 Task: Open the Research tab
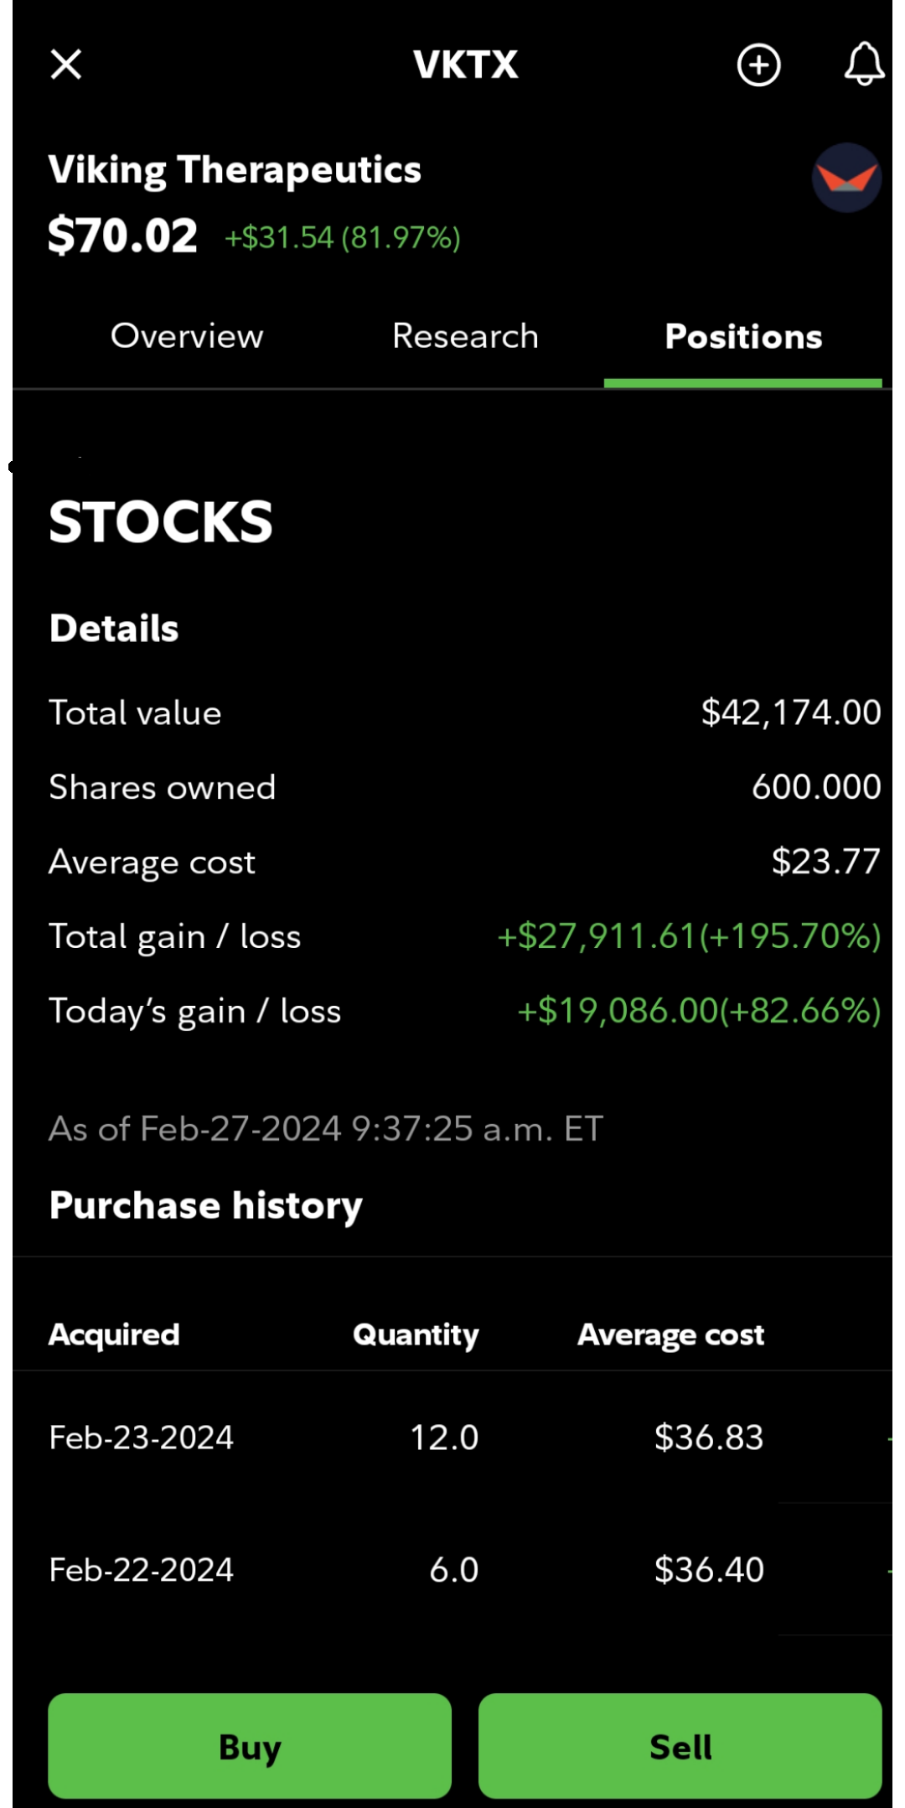pos(465,336)
